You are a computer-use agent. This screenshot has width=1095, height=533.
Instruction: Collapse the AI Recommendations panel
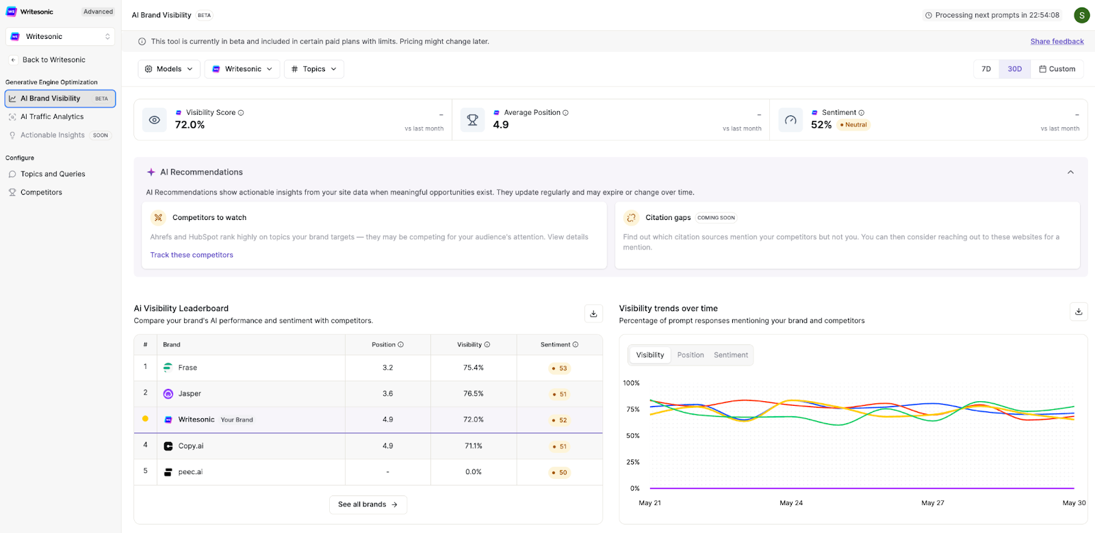point(1070,172)
